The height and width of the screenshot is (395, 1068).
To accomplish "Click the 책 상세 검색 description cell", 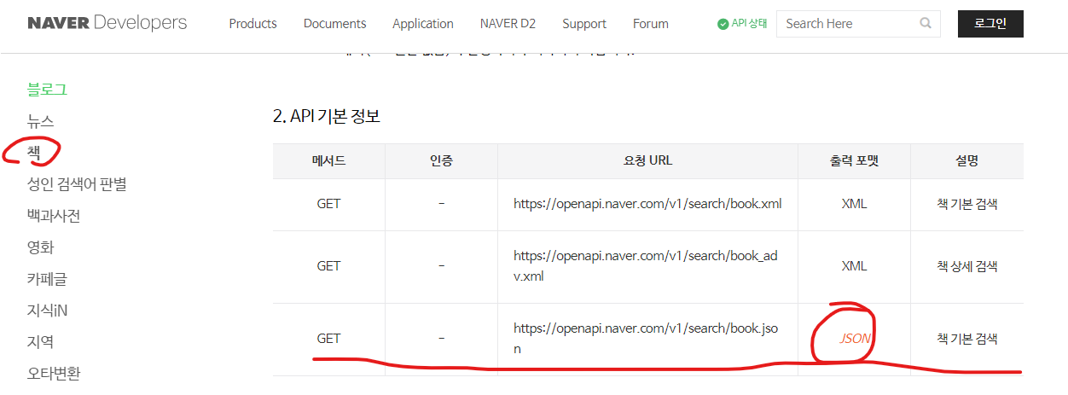I will coord(966,266).
